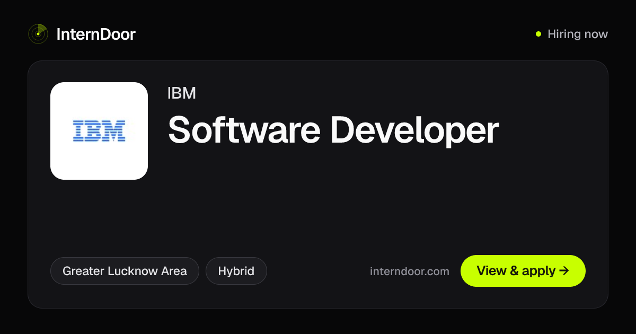Click the Hiring now status label
636x334 pixels.
[572, 34]
